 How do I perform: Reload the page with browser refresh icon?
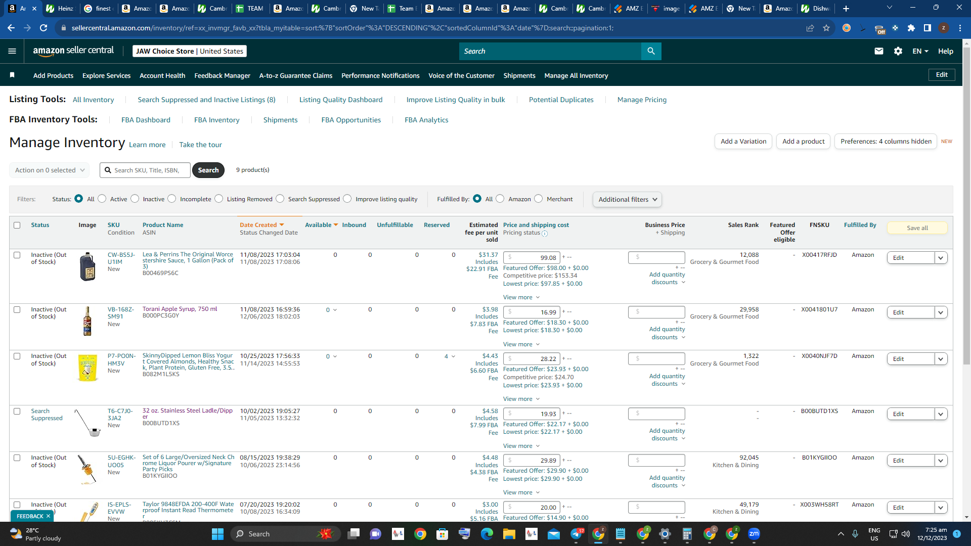[43, 28]
